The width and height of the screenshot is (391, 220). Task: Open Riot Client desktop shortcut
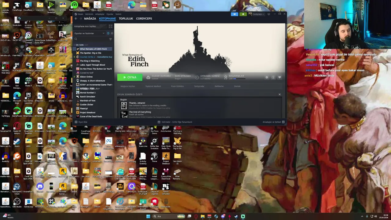point(155,203)
